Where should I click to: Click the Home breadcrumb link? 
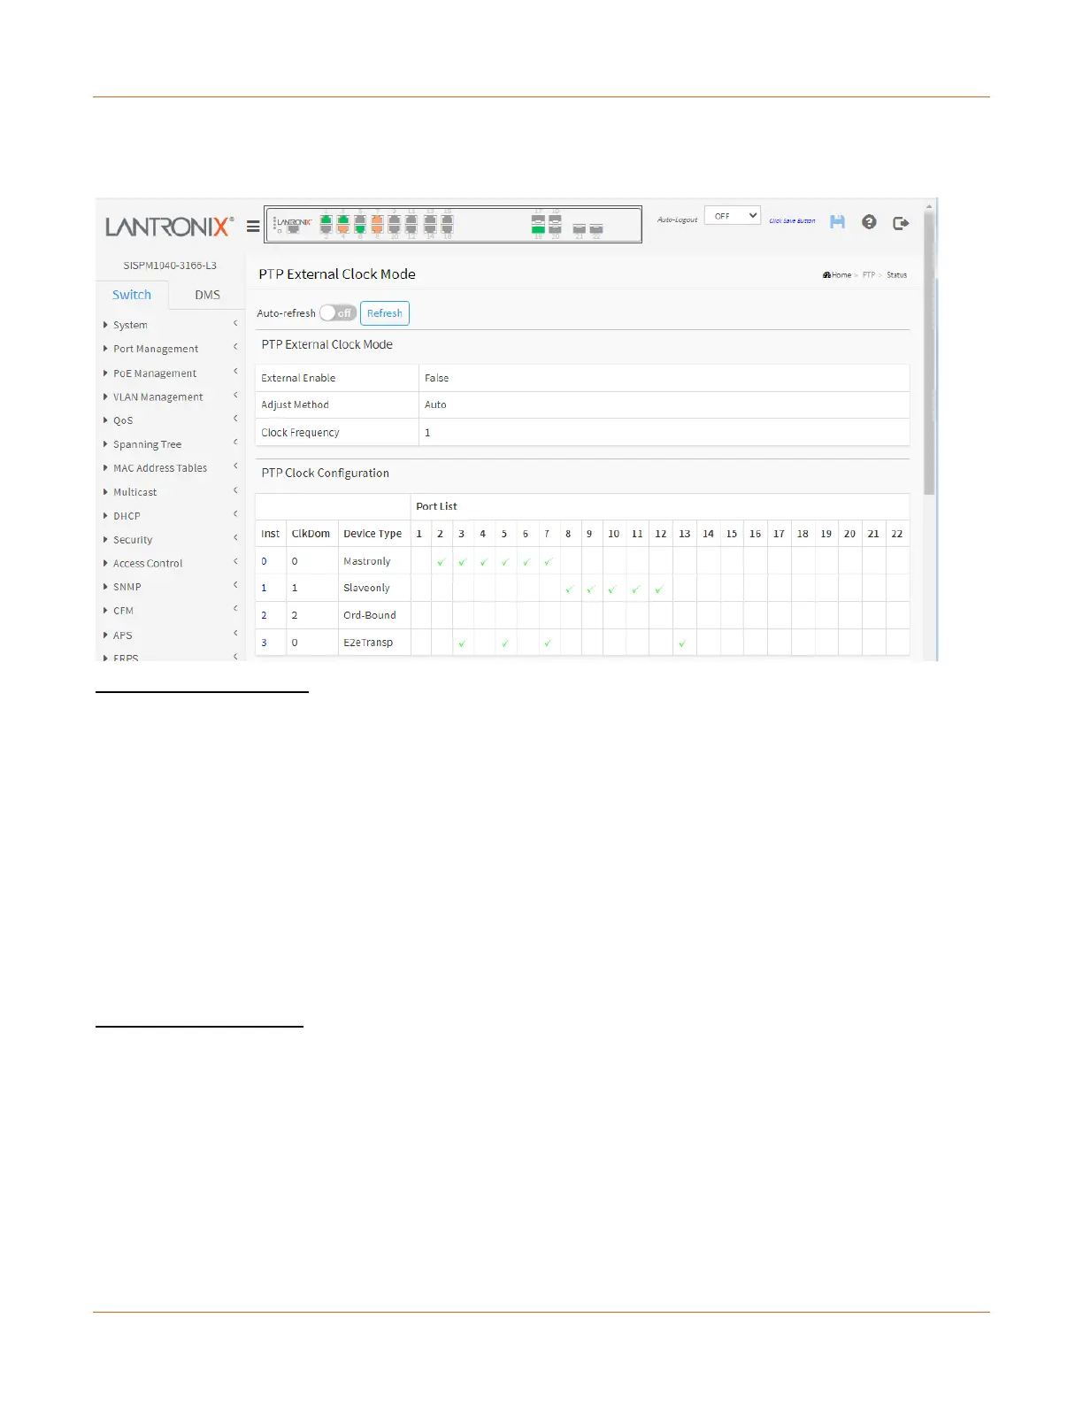click(x=841, y=275)
